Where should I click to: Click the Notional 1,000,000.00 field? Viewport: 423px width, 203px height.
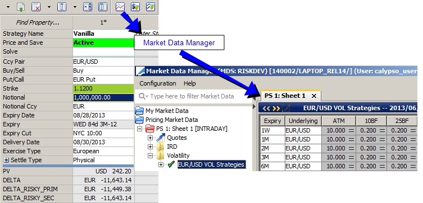[x=103, y=97]
